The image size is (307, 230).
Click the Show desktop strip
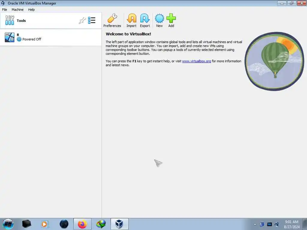305,224
